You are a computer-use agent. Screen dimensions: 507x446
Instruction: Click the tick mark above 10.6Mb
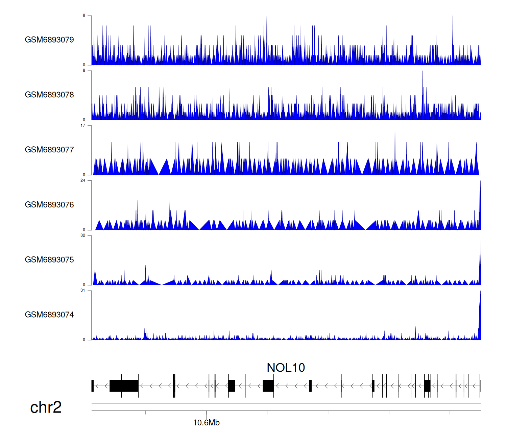coord(206,413)
